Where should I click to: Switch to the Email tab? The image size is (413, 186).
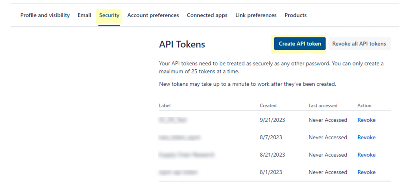84,15
